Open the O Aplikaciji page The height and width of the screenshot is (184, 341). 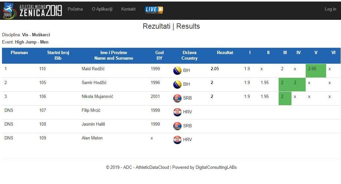[102, 9]
